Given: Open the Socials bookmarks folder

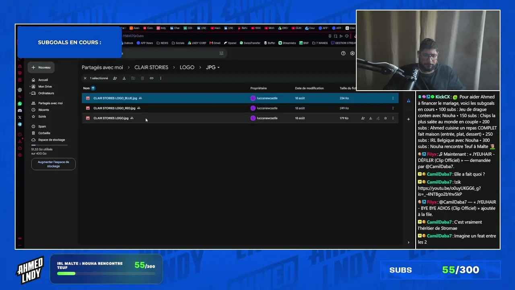Looking at the screenshot, I should coord(178,43).
